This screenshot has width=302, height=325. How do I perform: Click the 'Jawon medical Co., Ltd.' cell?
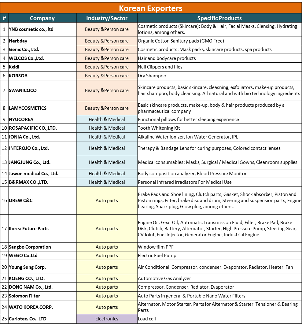[x=42, y=173]
